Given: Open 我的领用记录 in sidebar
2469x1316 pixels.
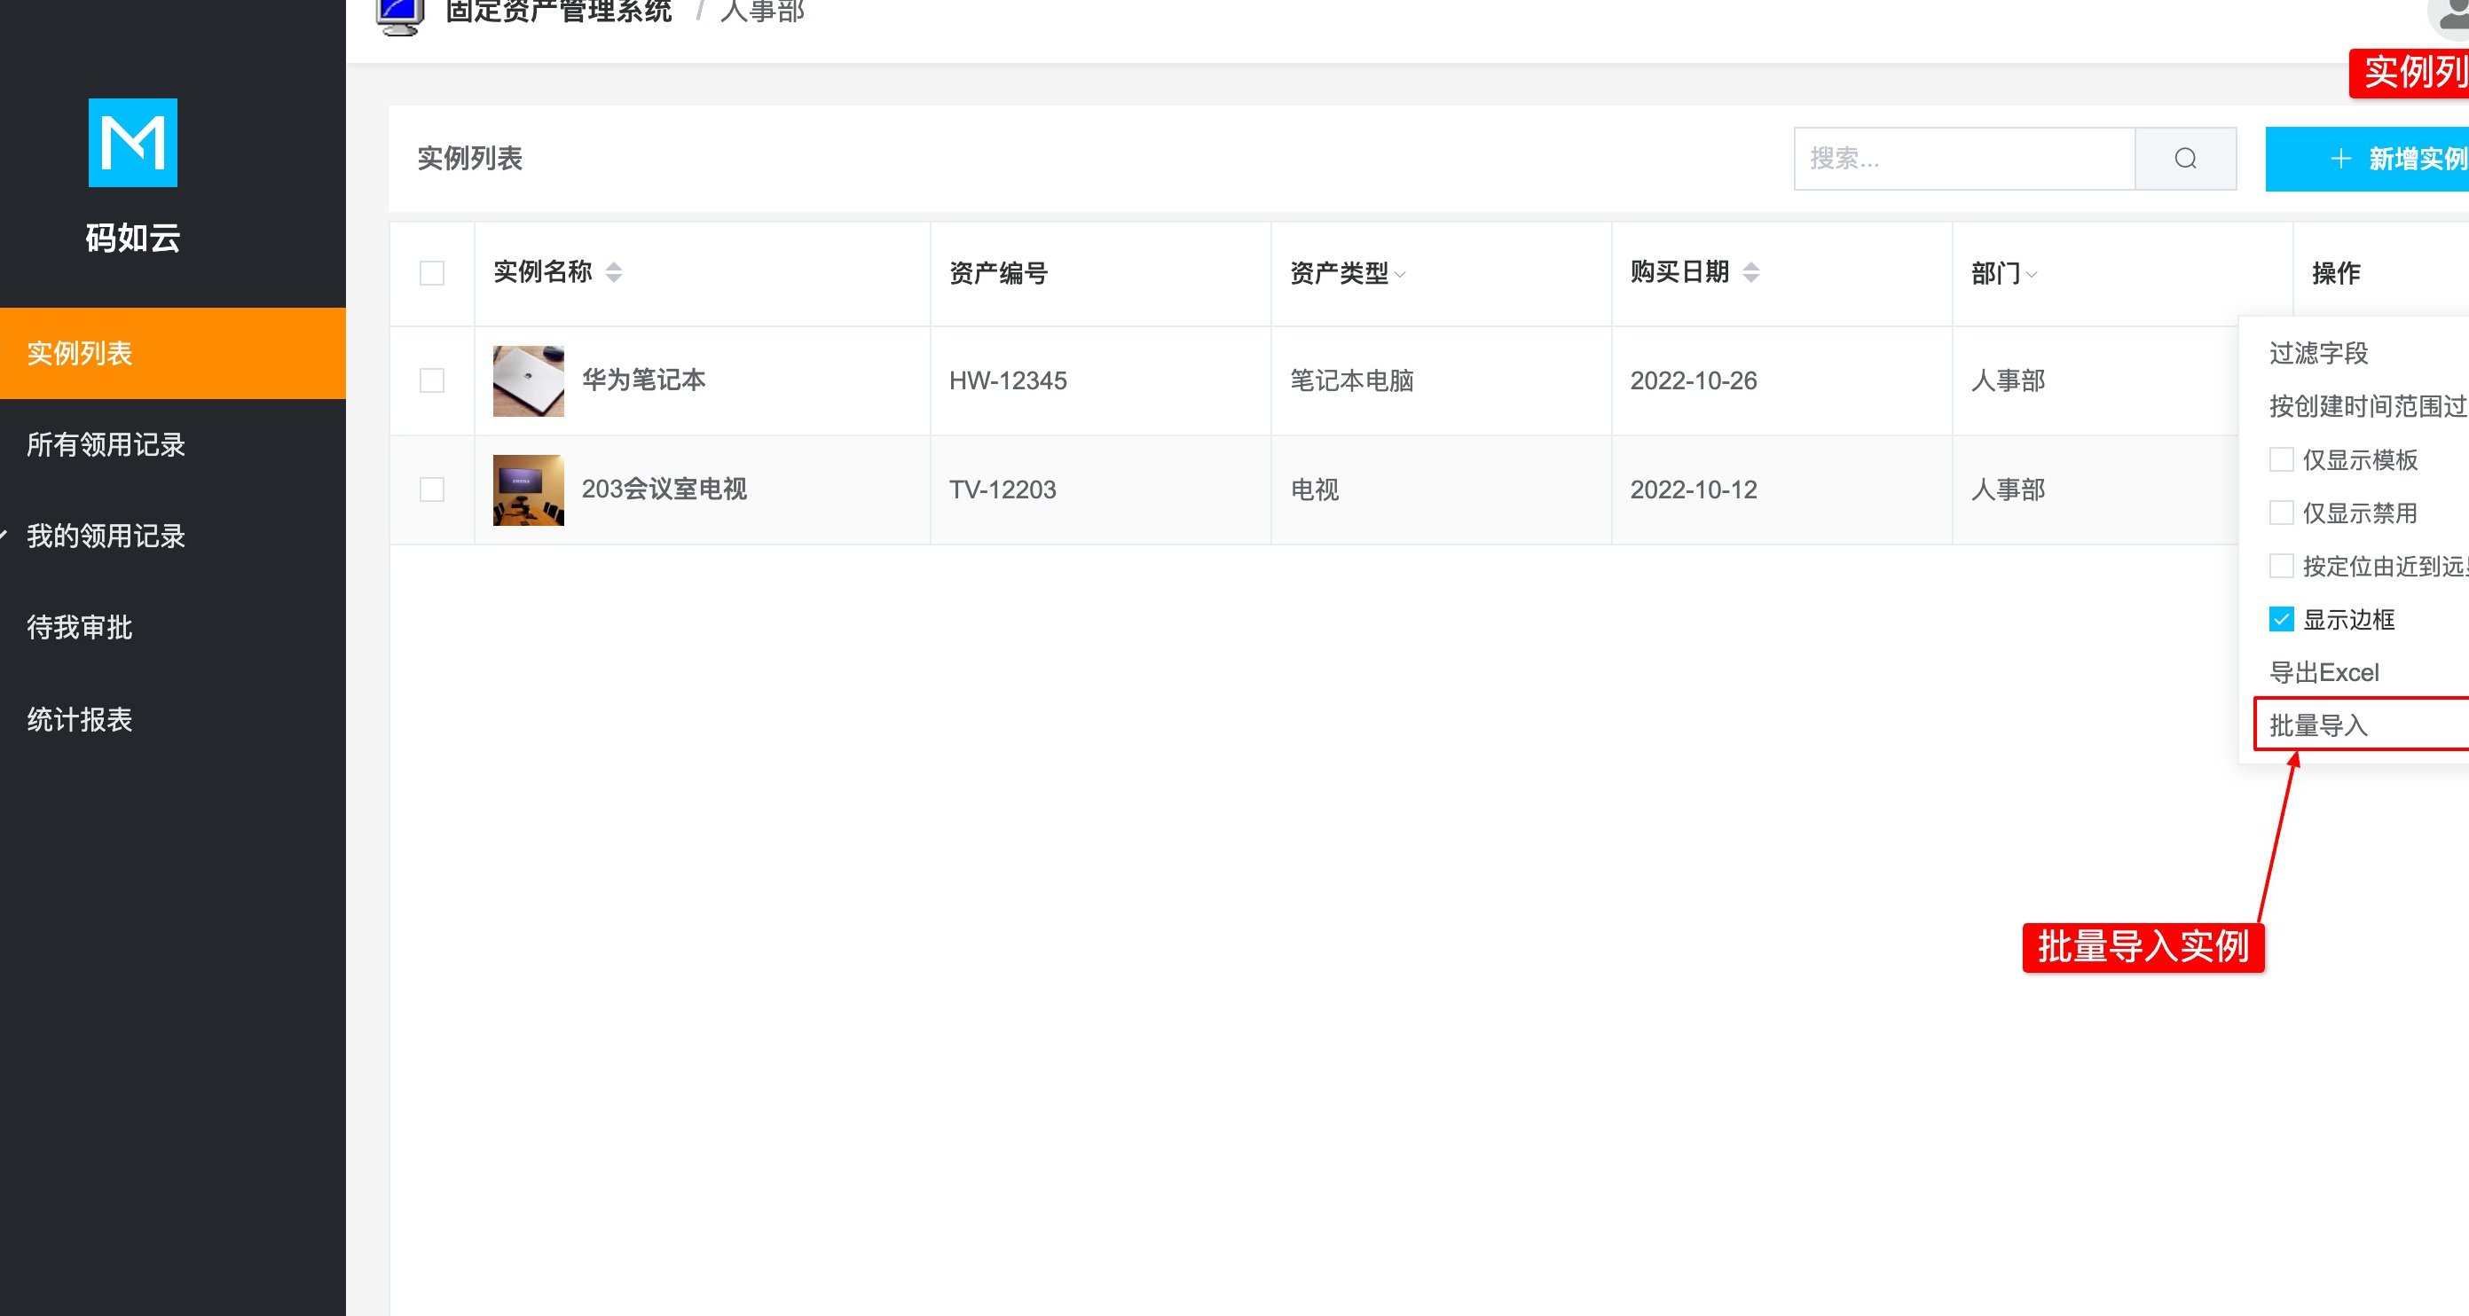Looking at the screenshot, I should pos(172,537).
